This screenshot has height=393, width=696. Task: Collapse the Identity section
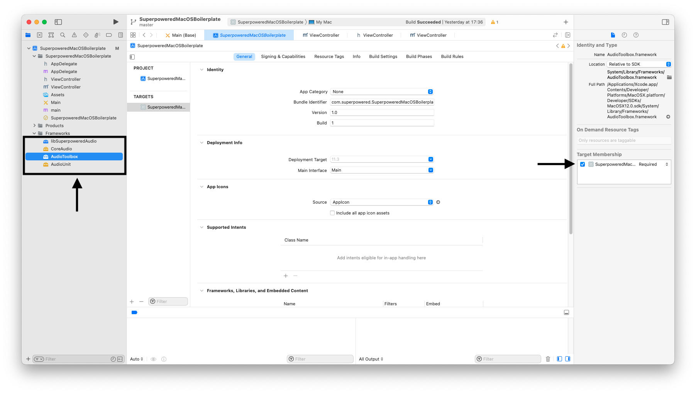tap(202, 70)
